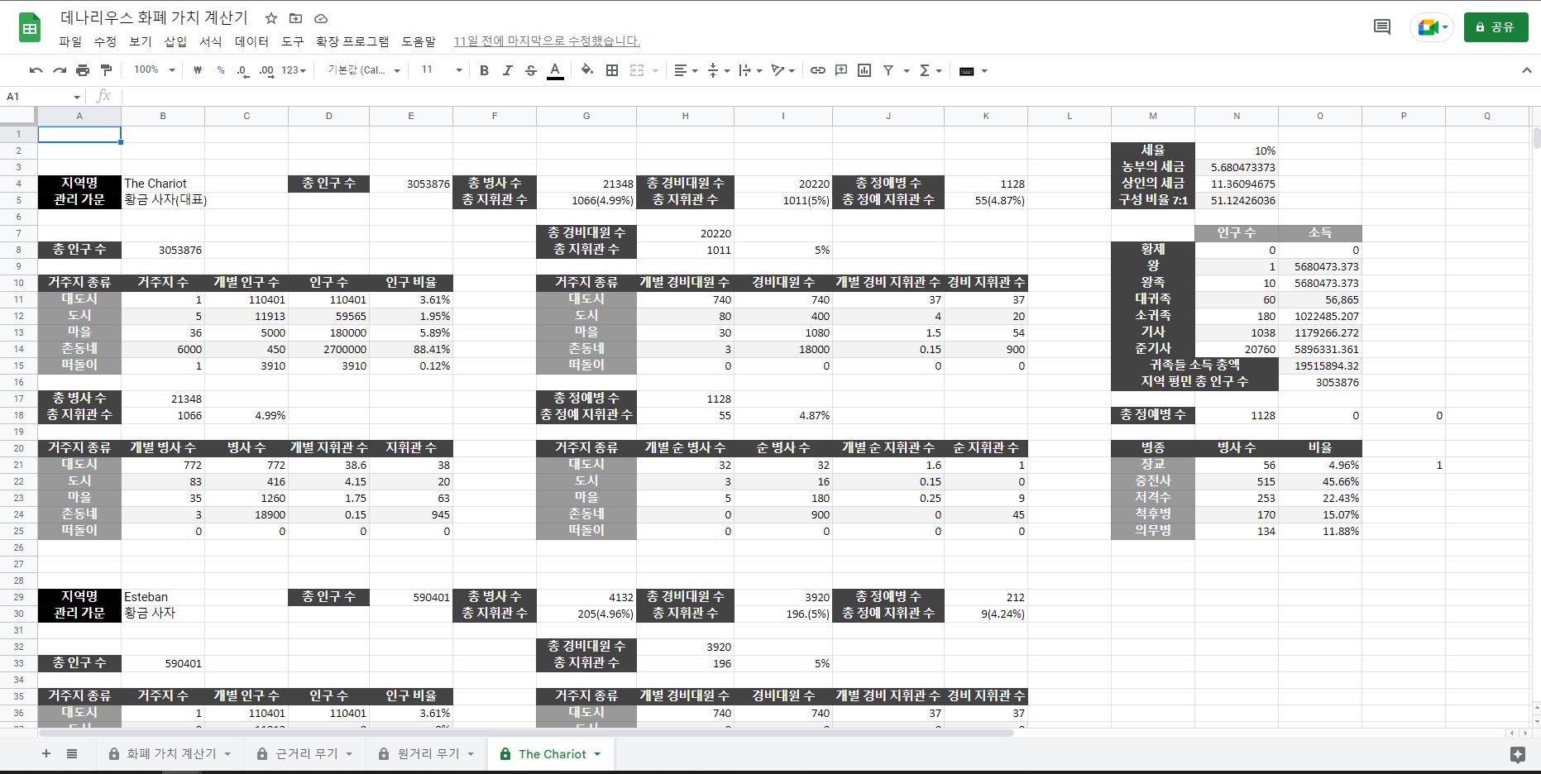Toggle strikethrough formatting
The height and width of the screenshot is (774, 1541).
tap(531, 70)
